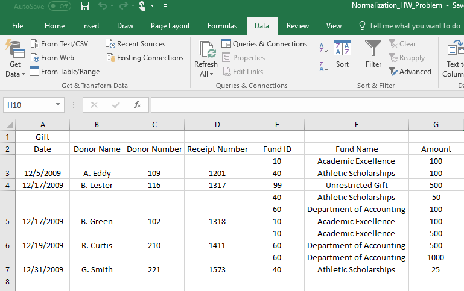
Task: Toggle the AutoSave switch
Action: (59, 6)
